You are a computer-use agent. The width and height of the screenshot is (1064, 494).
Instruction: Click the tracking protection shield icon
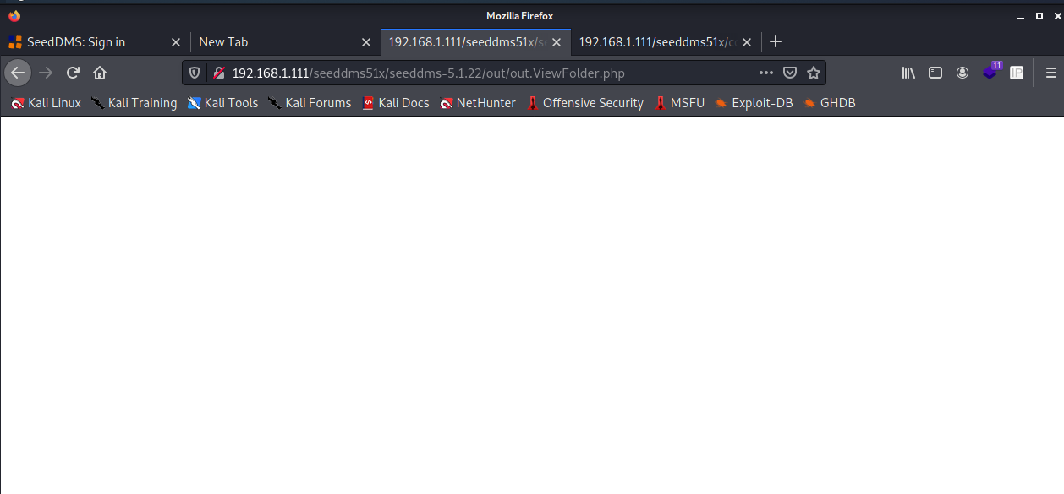(195, 73)
